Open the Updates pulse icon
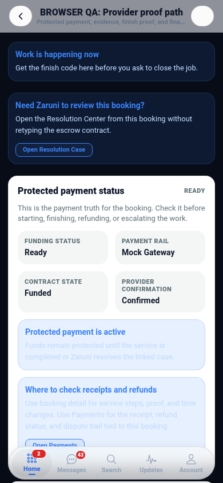 (x=151, y=460)
